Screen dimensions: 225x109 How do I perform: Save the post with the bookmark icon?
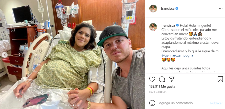pos(220,79)
